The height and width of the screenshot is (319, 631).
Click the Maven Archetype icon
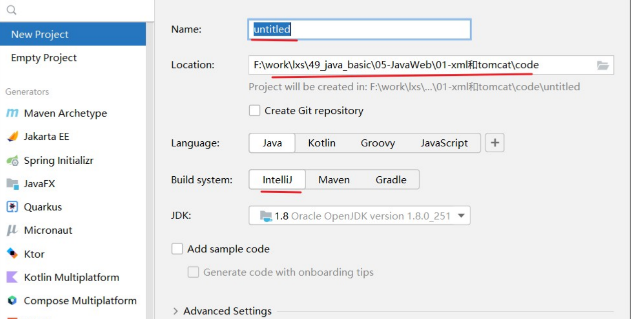[12, 113]
